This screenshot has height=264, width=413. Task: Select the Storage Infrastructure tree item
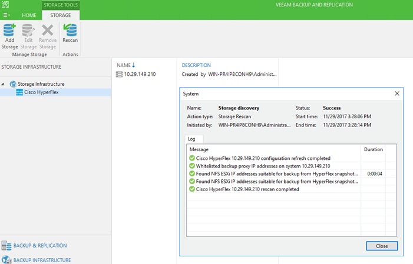[x=41, y=84]
